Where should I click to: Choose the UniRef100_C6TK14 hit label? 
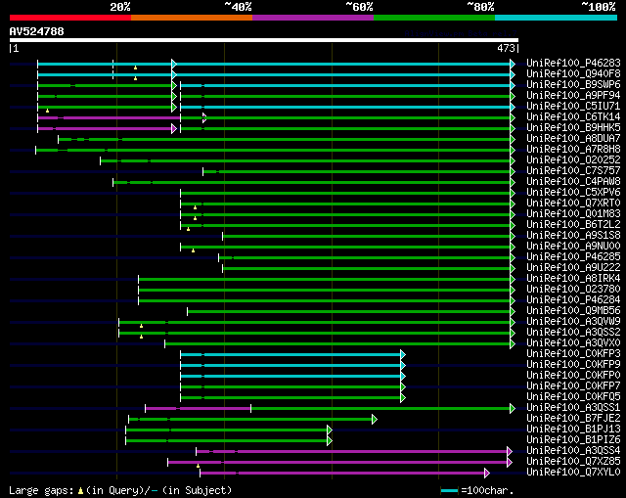[x=573, y=117]
